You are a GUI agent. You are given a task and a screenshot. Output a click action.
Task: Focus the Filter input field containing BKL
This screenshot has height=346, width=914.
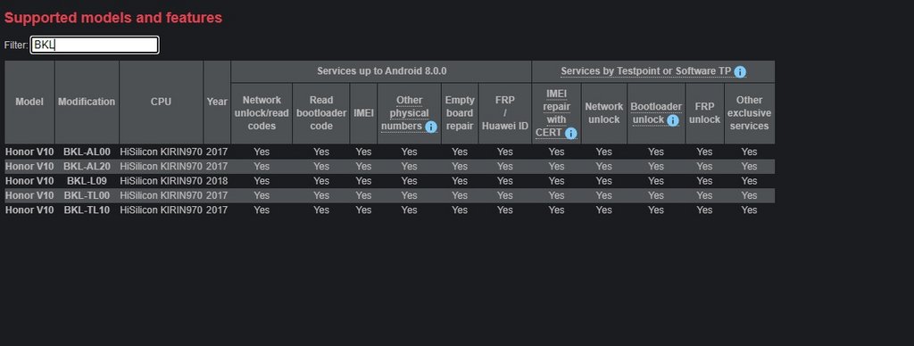(x=95, y=45)
